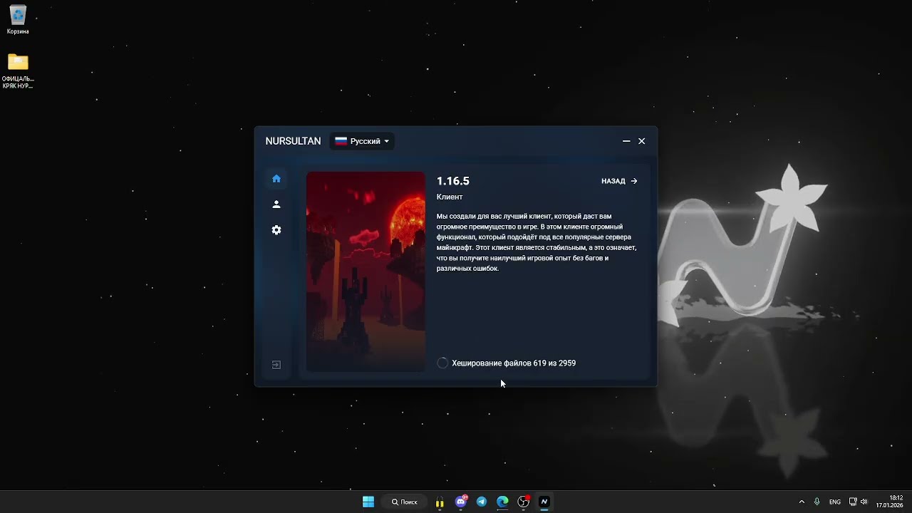Screen dimensions: 912x513
Task: Switch the ENG input language indicator
Action: click(x=835, y=502)
